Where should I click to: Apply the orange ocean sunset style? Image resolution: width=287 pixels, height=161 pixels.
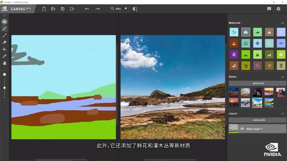(x=234, y=103)
